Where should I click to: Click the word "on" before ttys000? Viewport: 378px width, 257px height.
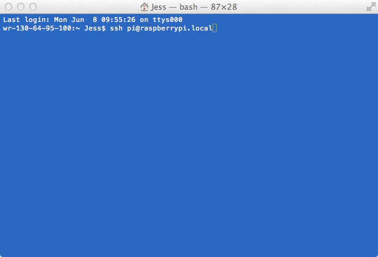(144, 20)
